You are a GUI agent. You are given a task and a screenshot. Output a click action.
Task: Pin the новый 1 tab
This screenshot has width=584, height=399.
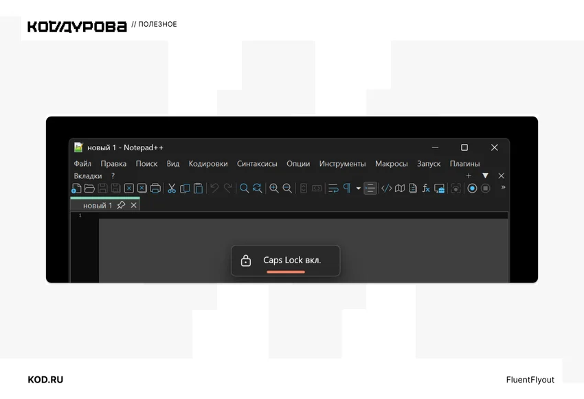[121, 205]
